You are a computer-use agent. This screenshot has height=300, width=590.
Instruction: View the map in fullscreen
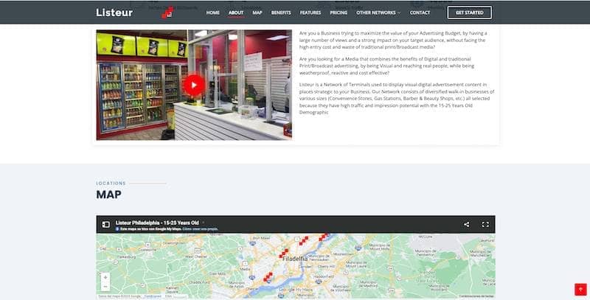[x=485, y=224]
